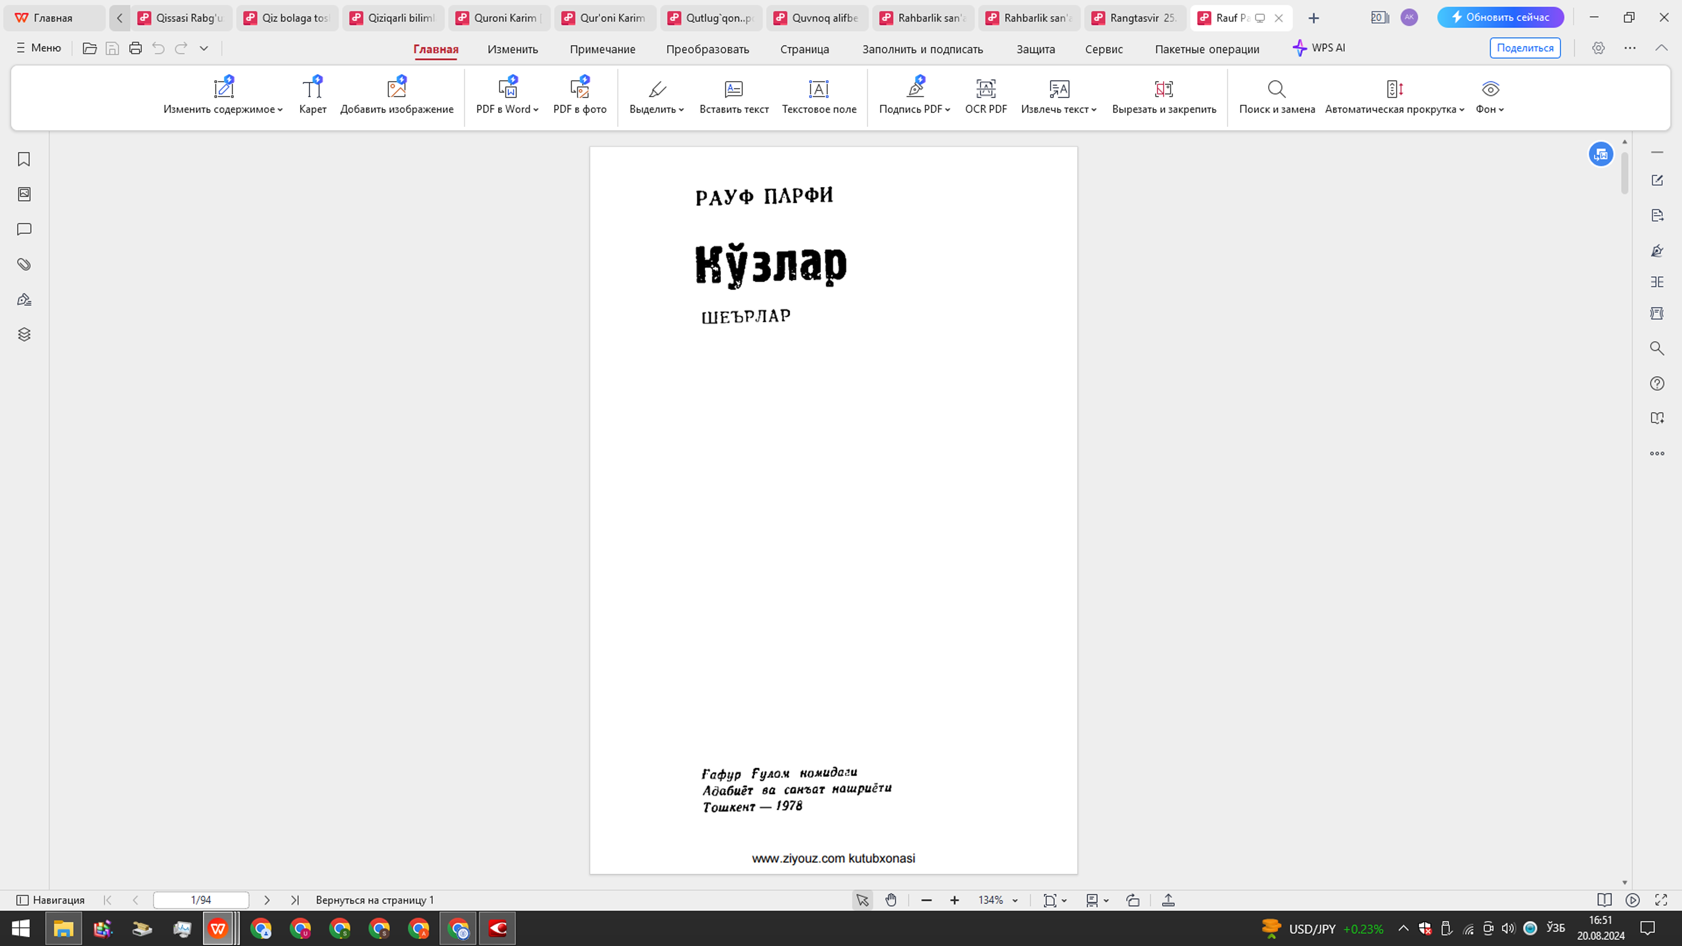Click the Print icon in toolbar
The image size is (1682, 946).
pos(135,48)
